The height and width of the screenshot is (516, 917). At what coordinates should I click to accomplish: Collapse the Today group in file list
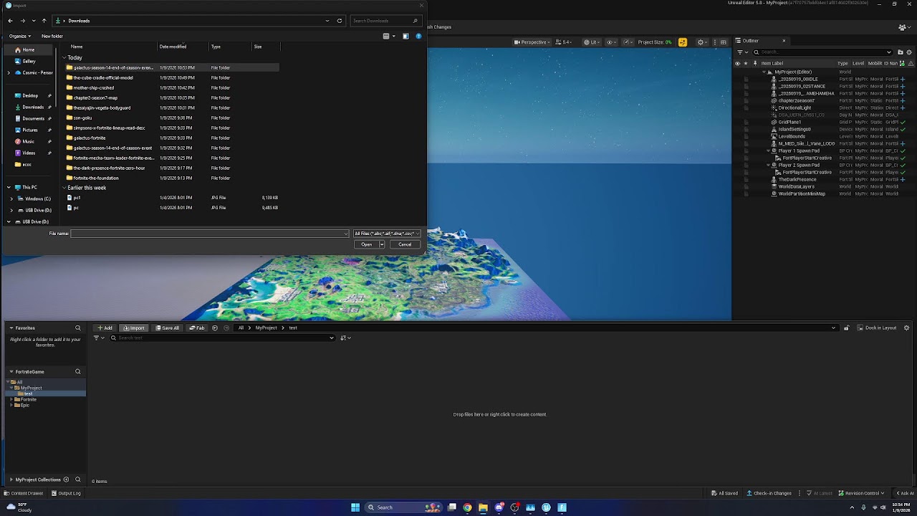click(x=64, y=57)
